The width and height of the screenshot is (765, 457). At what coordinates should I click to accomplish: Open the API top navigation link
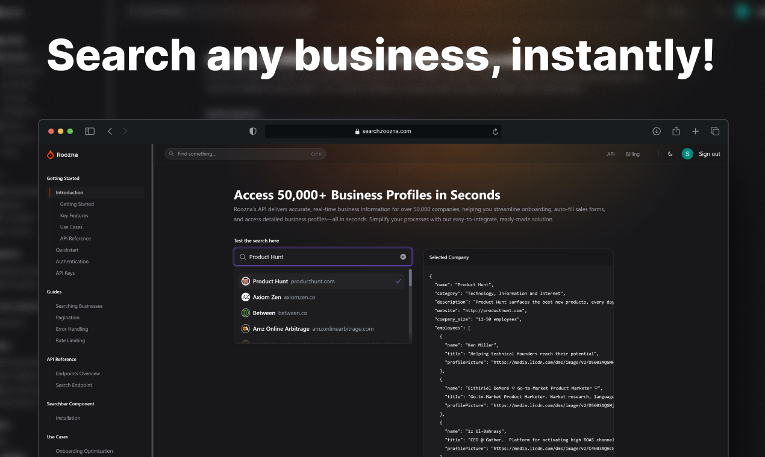(611, 154)
